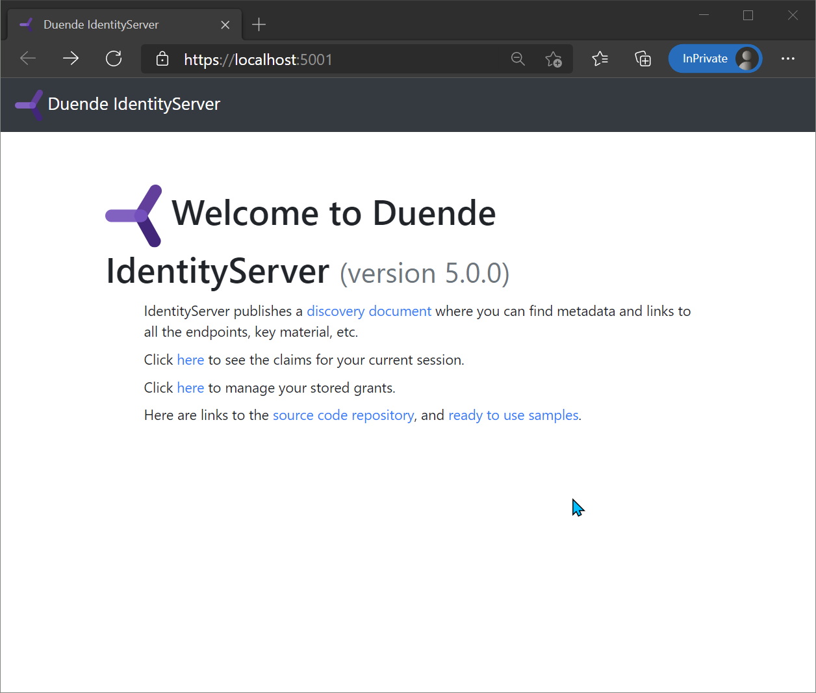
Task: Select the Duende IdentityServer browser tab
Action: pos(125,25)
